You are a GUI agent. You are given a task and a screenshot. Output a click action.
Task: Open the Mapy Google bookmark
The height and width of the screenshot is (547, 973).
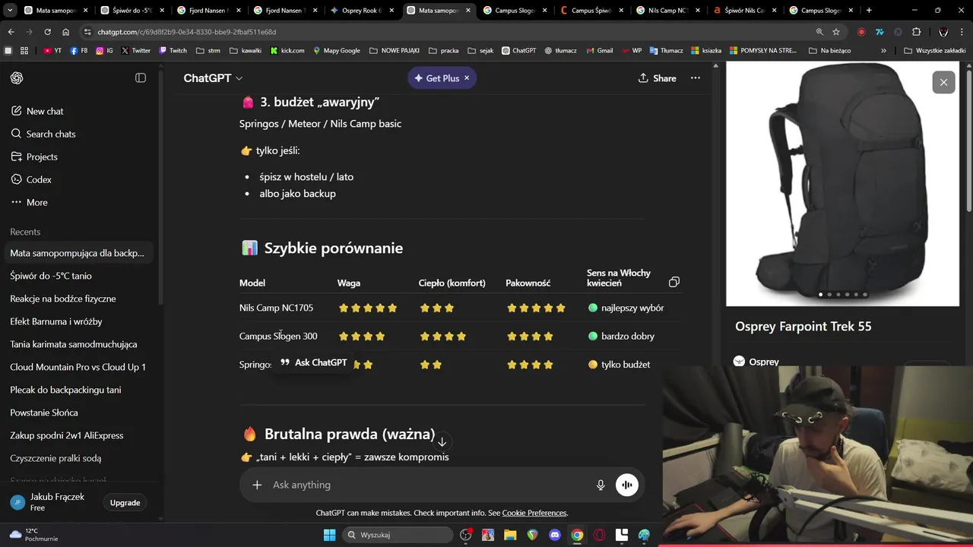pyautogui.click(x=336, y=50)
